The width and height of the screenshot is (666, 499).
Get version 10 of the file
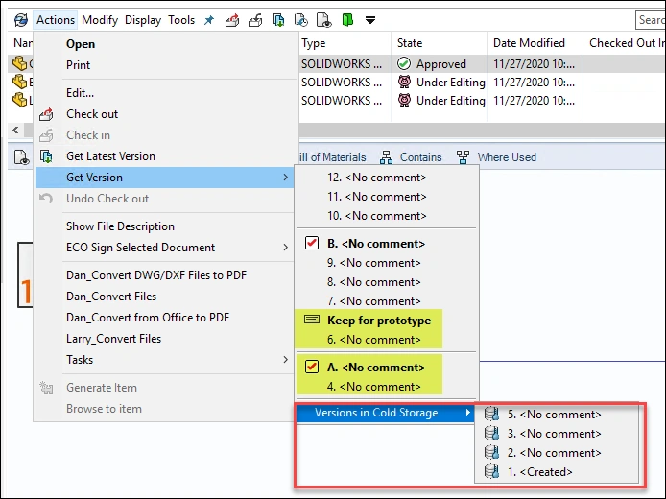coord(377,216)
